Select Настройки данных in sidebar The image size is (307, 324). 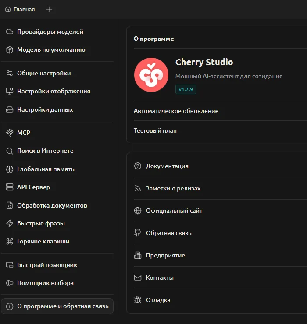[45, 110]
